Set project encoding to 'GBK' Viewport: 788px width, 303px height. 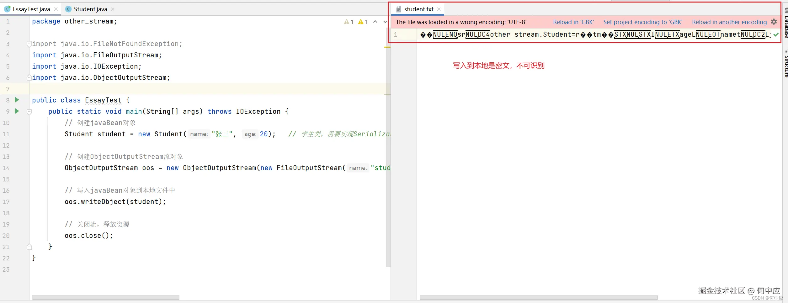(643, 22)
